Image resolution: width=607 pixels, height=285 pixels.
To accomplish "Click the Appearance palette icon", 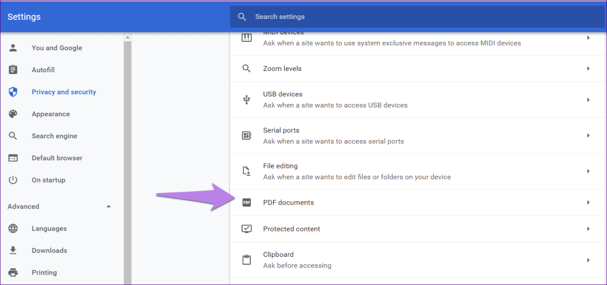I will tap(13, 114).
